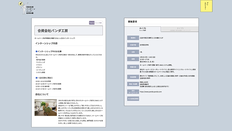The image size is (232, 131).
Task: Click the 取組課題 label
Action: pos(133,76)
